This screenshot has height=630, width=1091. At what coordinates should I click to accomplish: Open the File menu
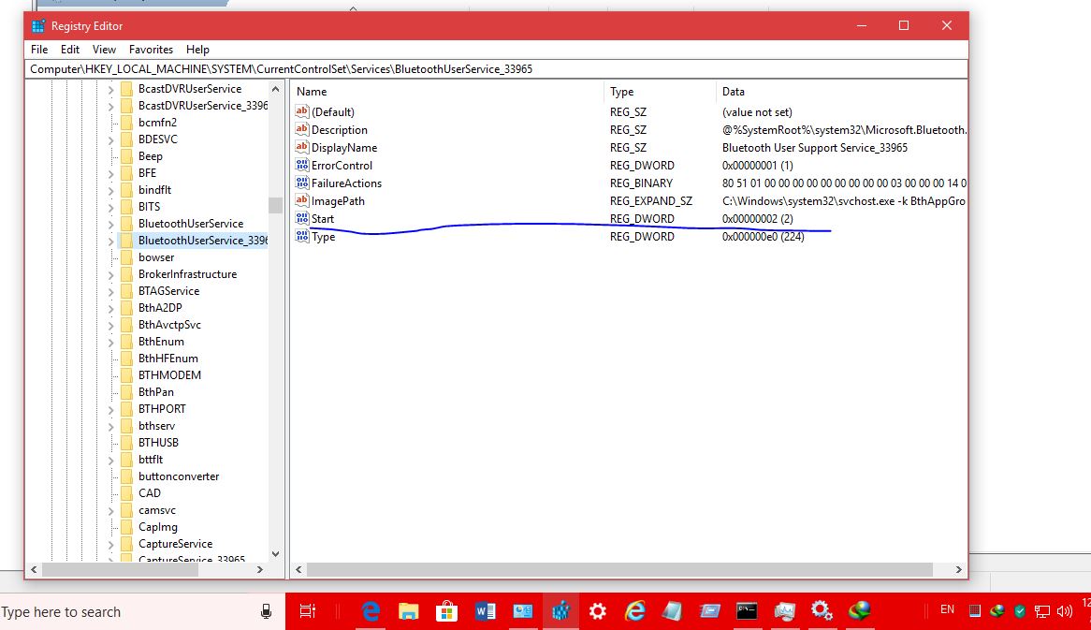[x=39, y=50]
